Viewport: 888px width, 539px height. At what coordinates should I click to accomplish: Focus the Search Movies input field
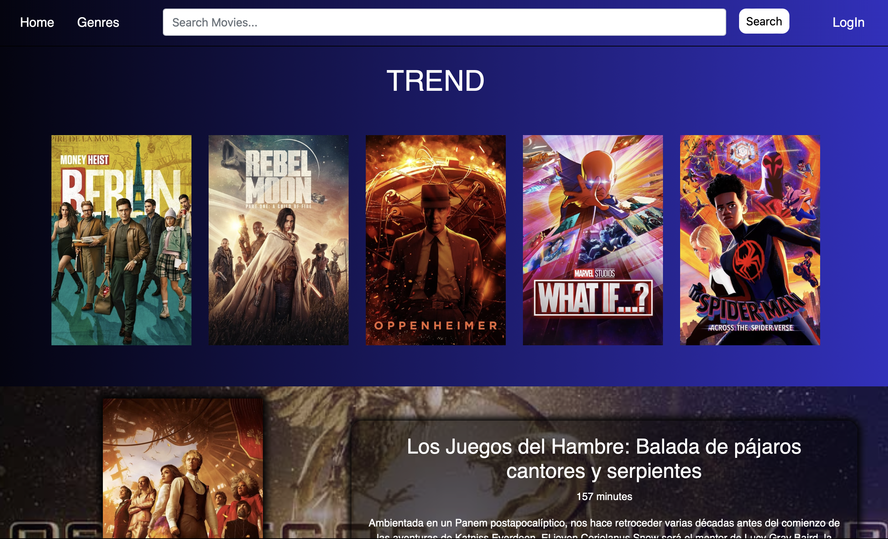pyautogui.click(x=444, y=23)
